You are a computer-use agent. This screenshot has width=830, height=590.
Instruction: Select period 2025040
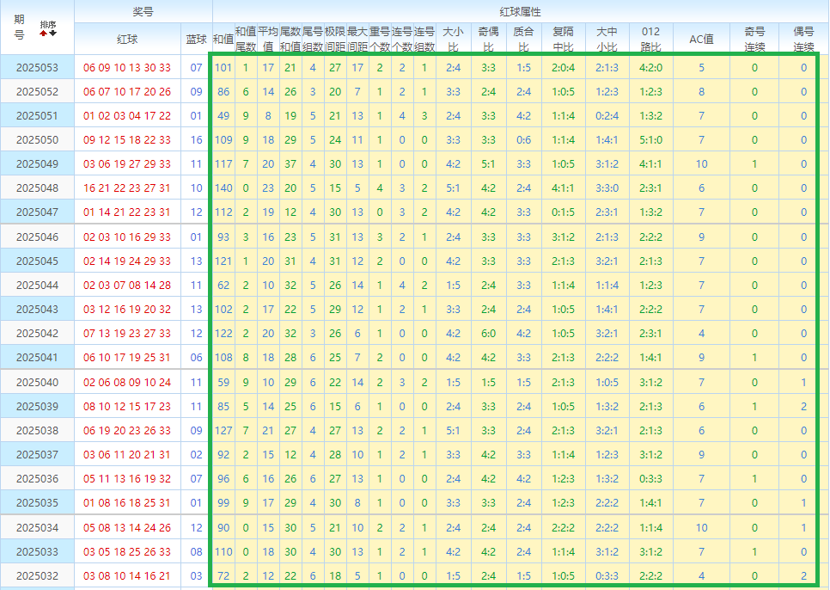pyautogui.click(x=37, y=383)
